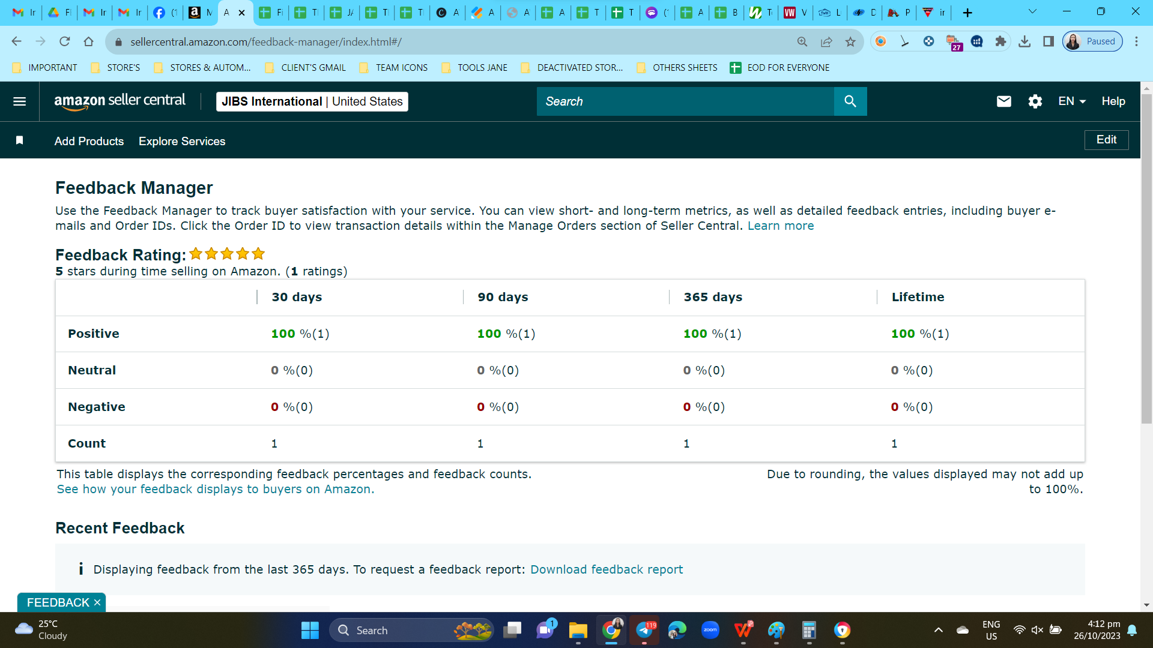This screenshot has height=648, width=1153.
Task: Open the Chrome extensions puzzle icon
Action: [1000, 41]
